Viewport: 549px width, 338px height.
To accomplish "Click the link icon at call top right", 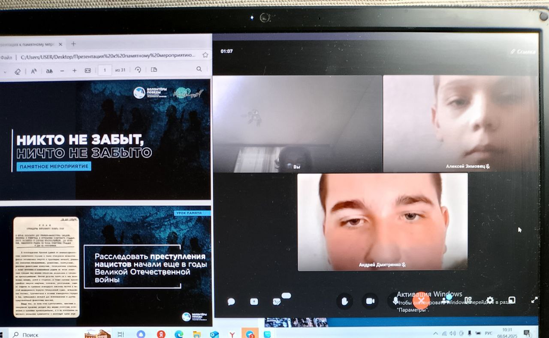I will pyautogui.click(x=523, y=52).
